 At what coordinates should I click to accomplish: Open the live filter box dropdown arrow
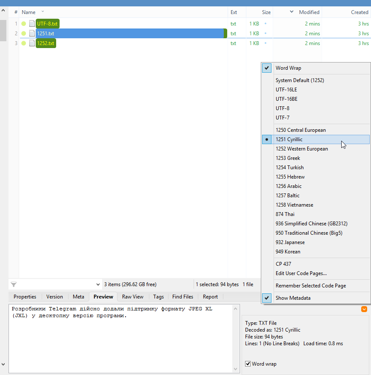tap(99, 284)
